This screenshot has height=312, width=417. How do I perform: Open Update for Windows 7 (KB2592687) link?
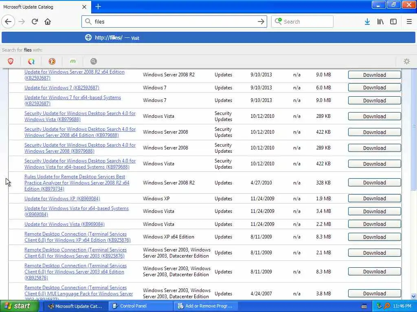pos(62,88)
